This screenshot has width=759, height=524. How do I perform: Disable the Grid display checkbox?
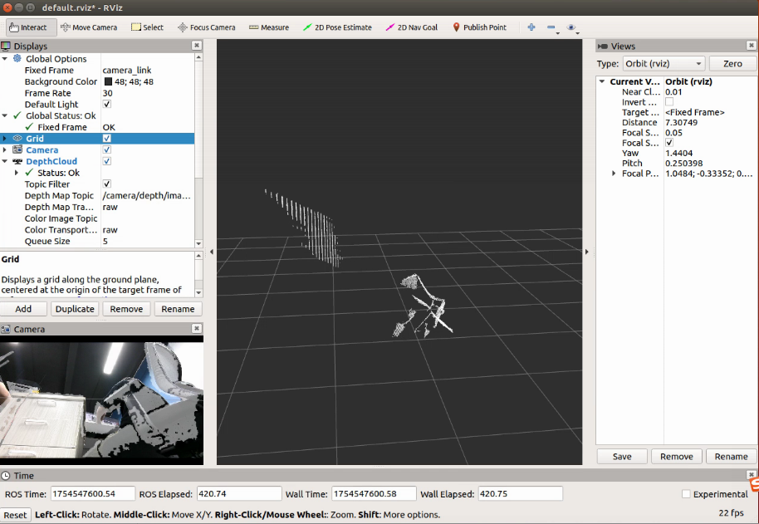[107, 139]
